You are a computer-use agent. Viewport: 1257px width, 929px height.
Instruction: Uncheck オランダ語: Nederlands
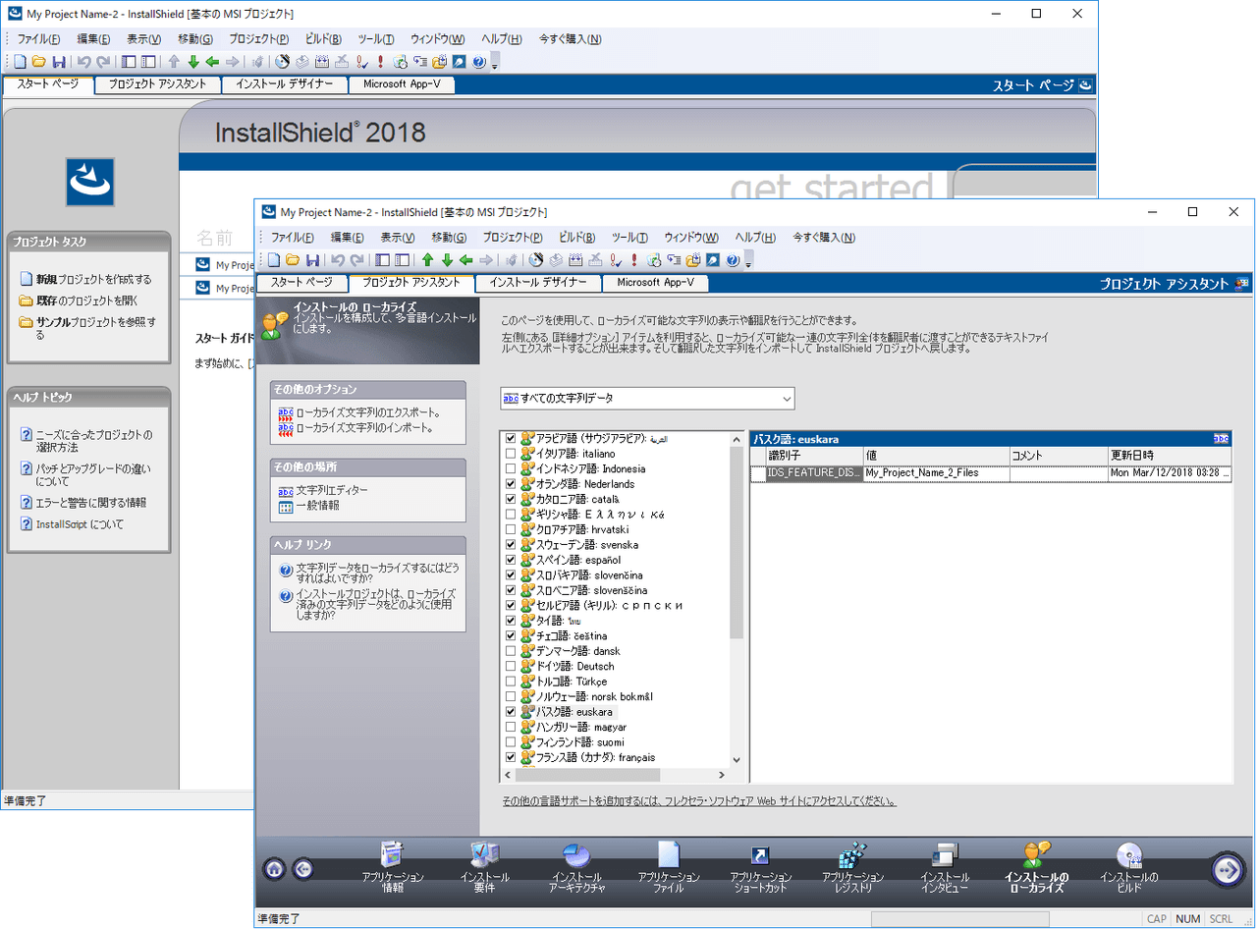pos(510,484)
